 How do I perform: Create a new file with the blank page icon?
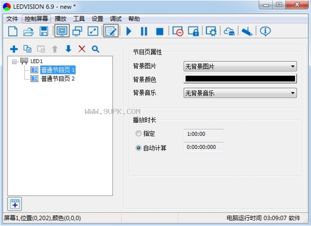(13, 32)
